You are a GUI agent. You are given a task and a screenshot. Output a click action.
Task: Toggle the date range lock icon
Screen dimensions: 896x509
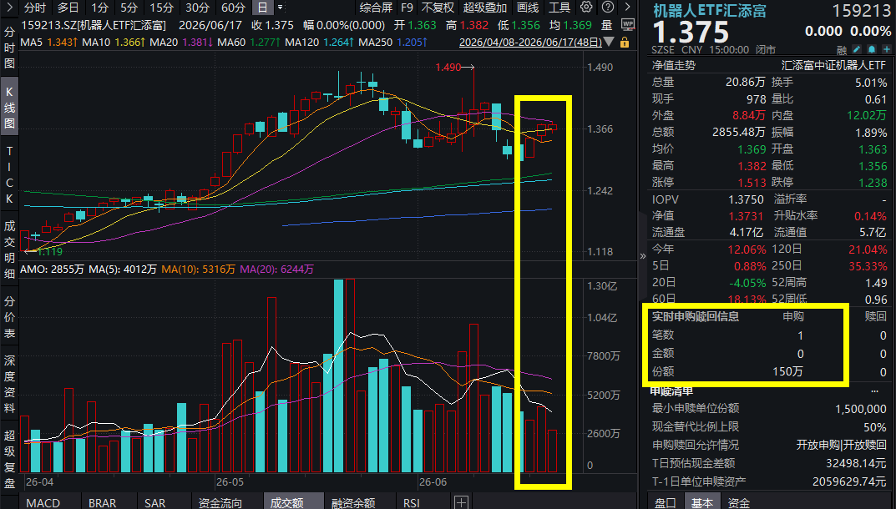(x=625, y=43)
